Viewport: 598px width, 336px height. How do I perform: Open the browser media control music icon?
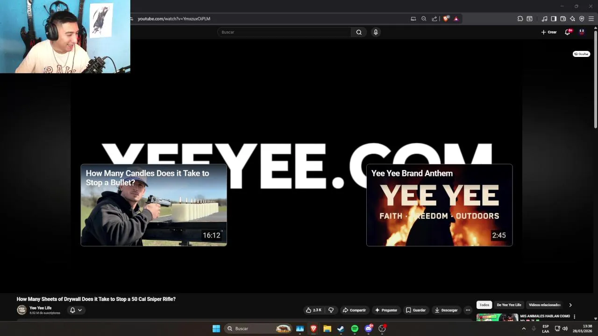click(544, 19)
